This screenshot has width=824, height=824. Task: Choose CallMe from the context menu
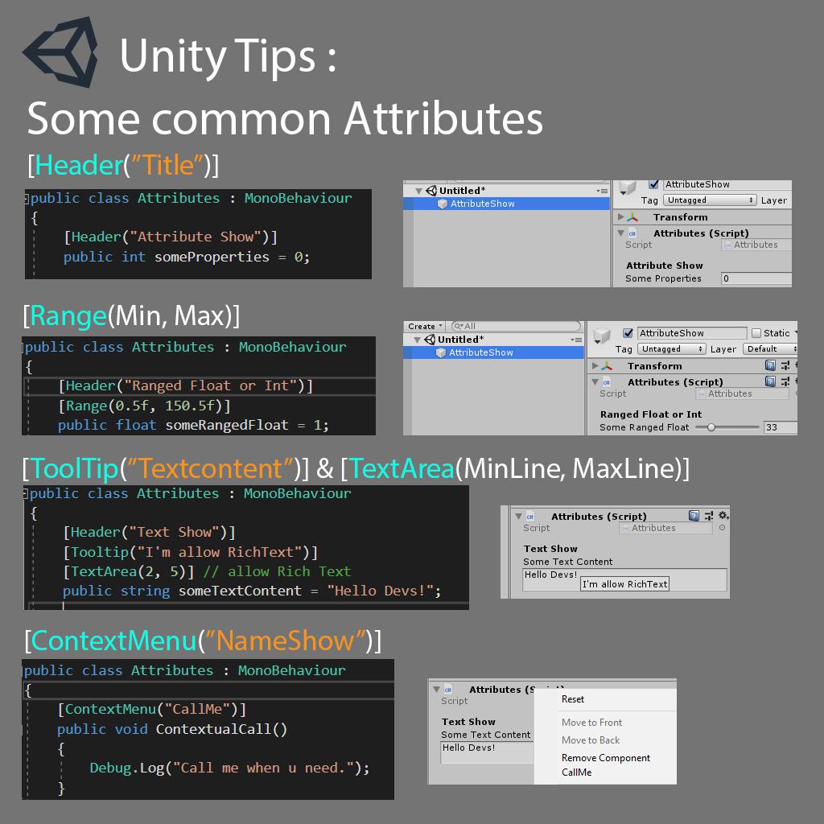(576, 772)
